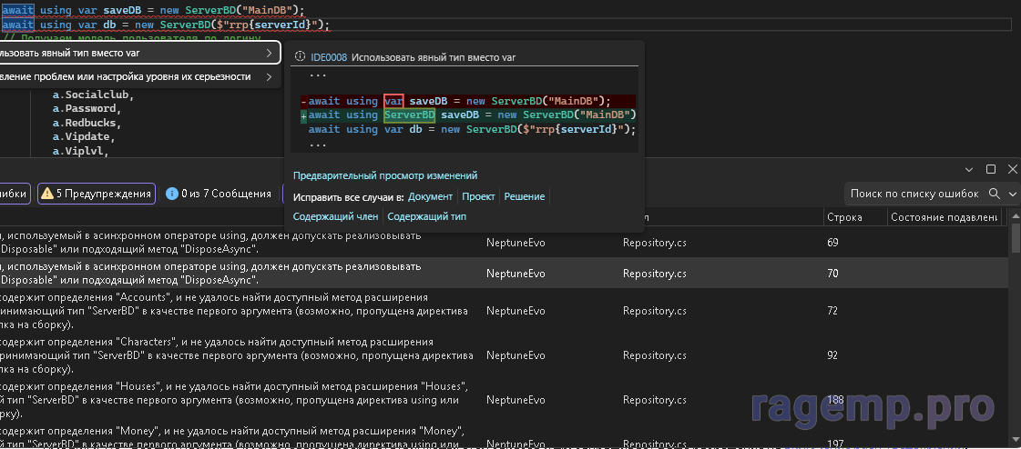This screenshot has height=449, width=1021.
Task: Toggle the '5 Предупреждения' warnings filter
Action: [96, 194]
